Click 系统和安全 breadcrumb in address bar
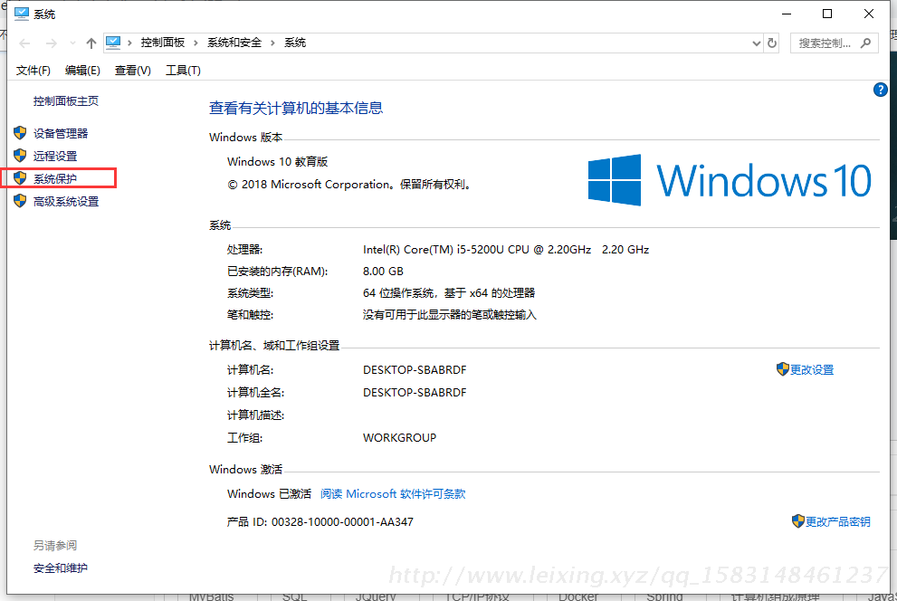This screenshot has height=601, width=897. tap(234, 43)
